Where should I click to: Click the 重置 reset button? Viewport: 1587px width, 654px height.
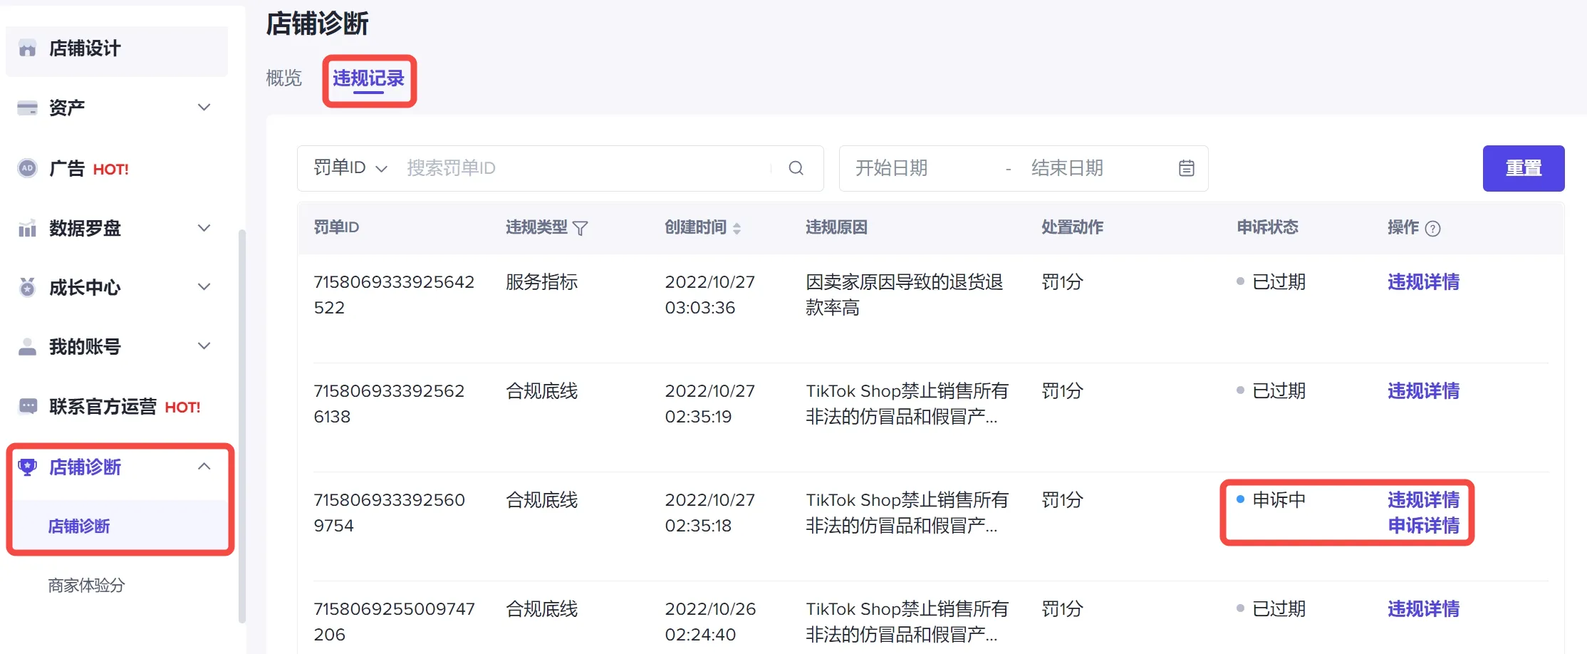[1524, 168]
